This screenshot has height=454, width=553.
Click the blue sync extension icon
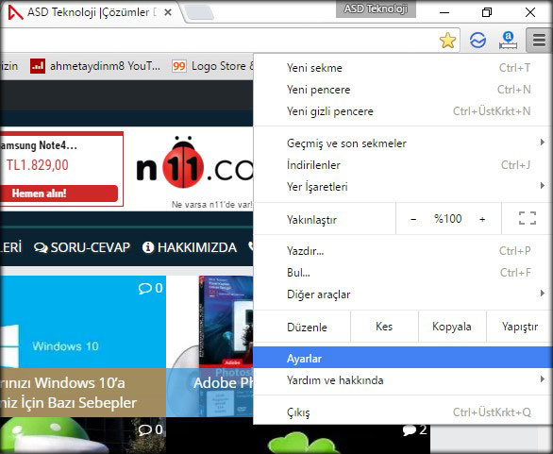(x=478, y=41)
